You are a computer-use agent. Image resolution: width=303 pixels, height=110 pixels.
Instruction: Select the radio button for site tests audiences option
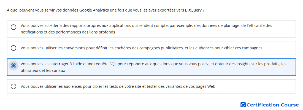pos(13,86)
